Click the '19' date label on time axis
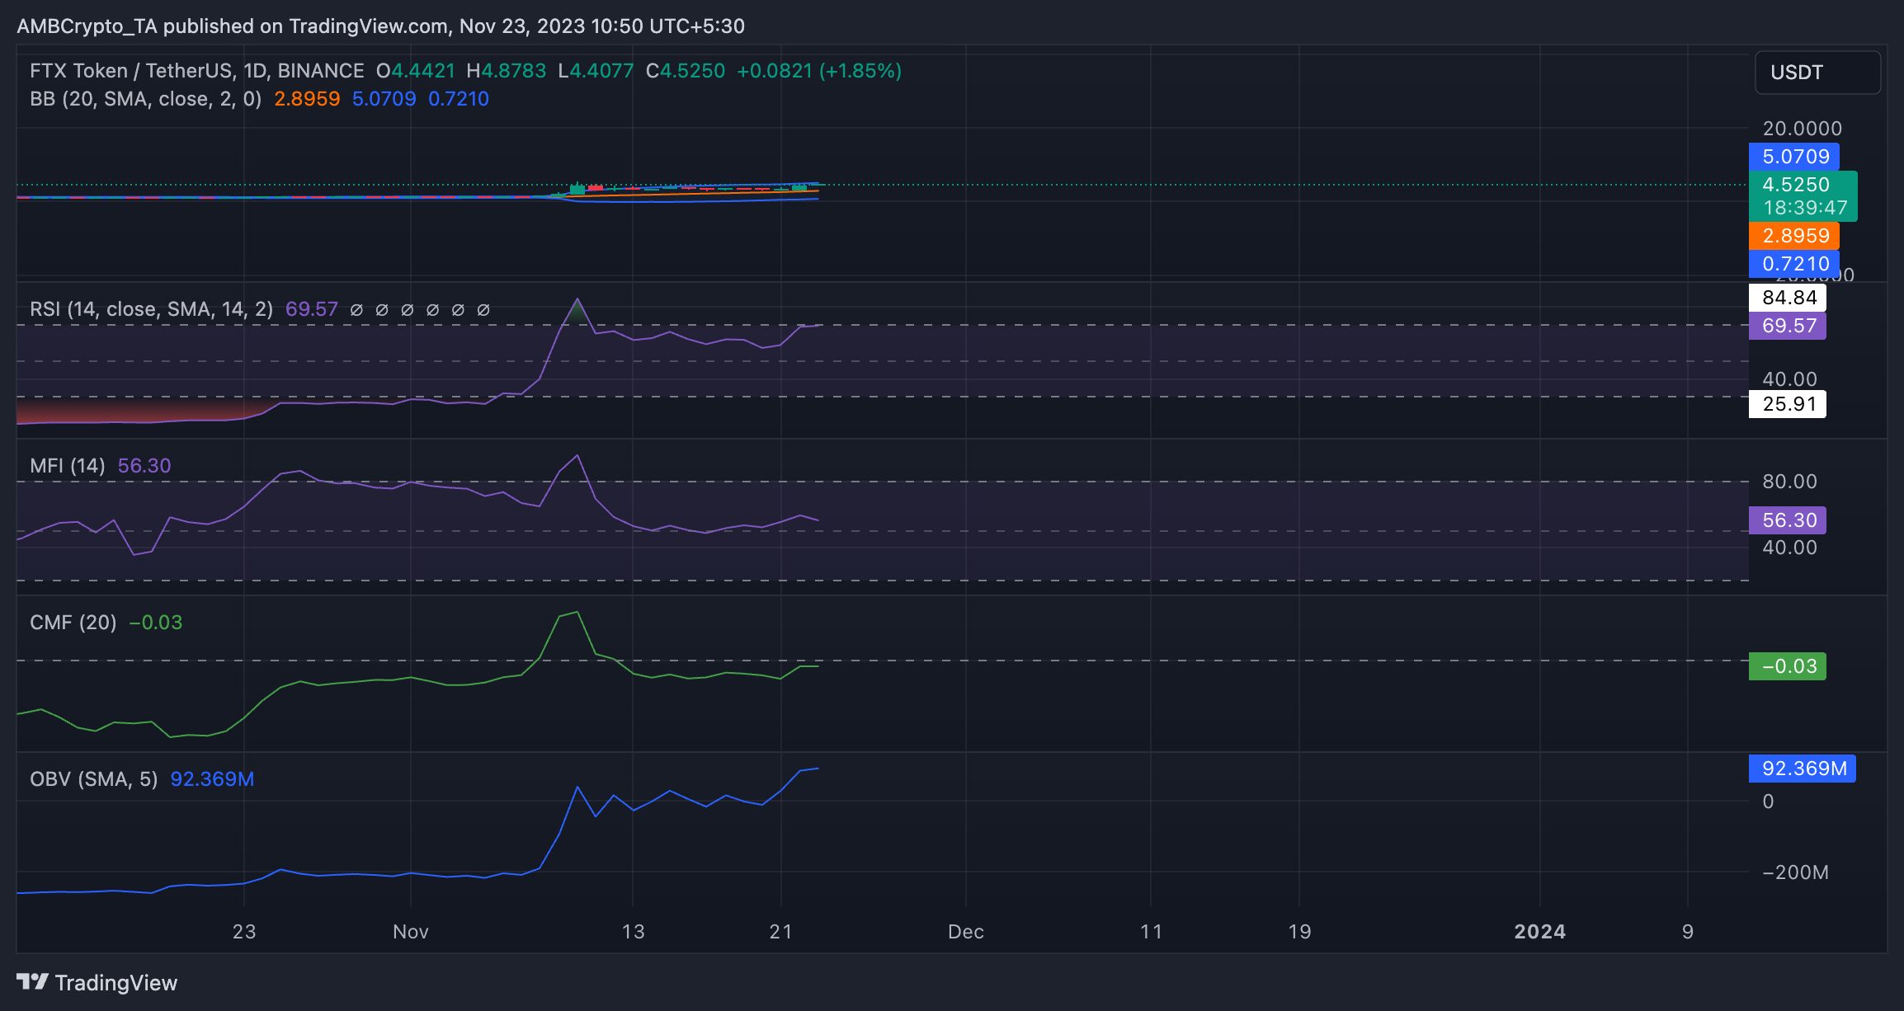1904x1011 pixels. (x=1299, y=932)
